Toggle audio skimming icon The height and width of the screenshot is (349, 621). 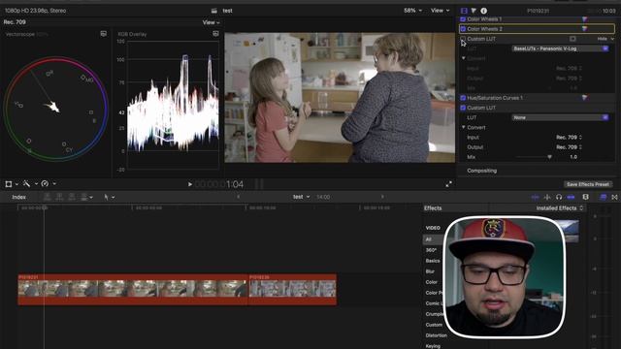[547, 197]
